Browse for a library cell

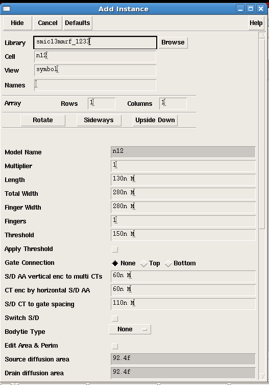(173, 42)
